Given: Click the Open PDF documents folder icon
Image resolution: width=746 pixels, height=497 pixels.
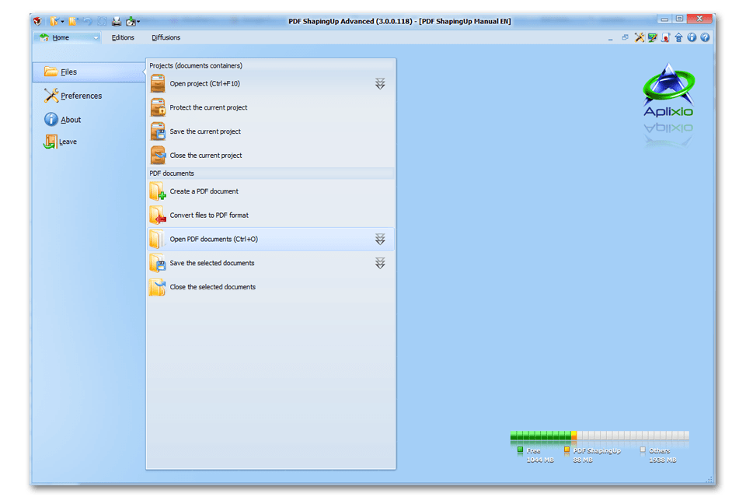Looking at the screenshot, I should click(156, 239).
